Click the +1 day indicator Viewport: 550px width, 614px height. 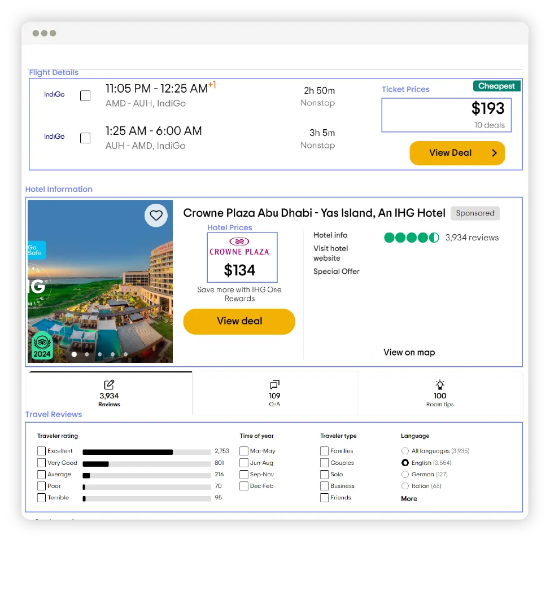(212, 84)
